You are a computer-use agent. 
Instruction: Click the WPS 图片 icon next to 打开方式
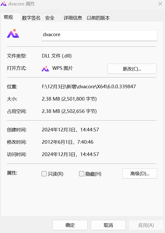coord(45,69)
